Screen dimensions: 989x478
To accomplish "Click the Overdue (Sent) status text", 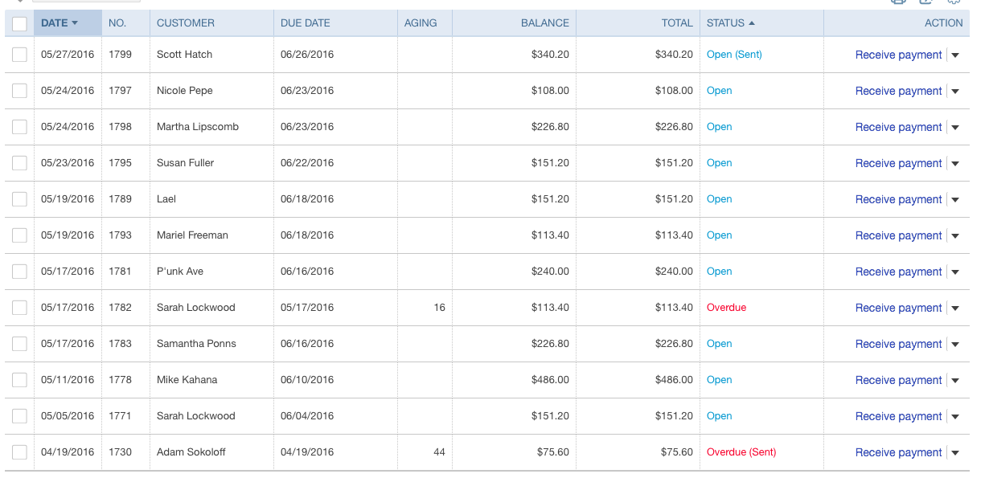I will click(x=741, y=452).
